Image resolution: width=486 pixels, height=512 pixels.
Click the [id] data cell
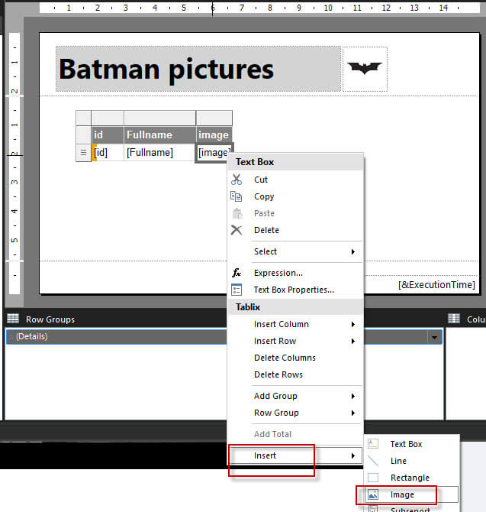click(108, 153)
